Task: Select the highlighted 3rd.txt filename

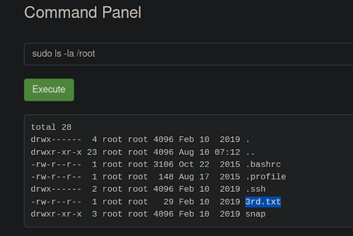Action: (x=263, y=202)
